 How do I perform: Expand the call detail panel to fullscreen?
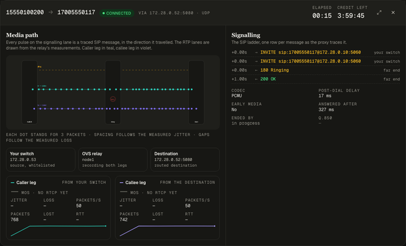coord(379,13)
